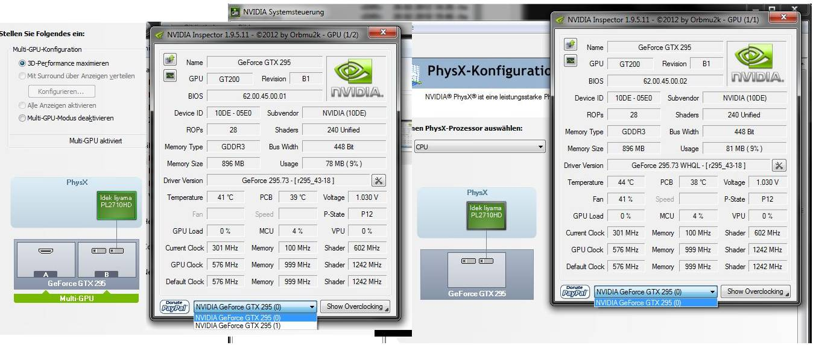Click Iiyama PL2710HD display in left PhysX diagram
The image size is (813, 345).
pos(116,205)
